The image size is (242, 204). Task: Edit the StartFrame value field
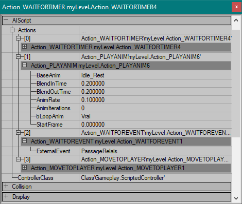coord(155,125)
